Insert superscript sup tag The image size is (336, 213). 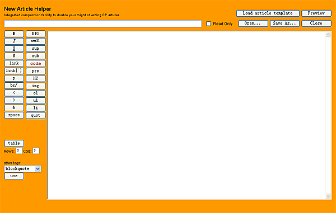[x=36, y=49]
